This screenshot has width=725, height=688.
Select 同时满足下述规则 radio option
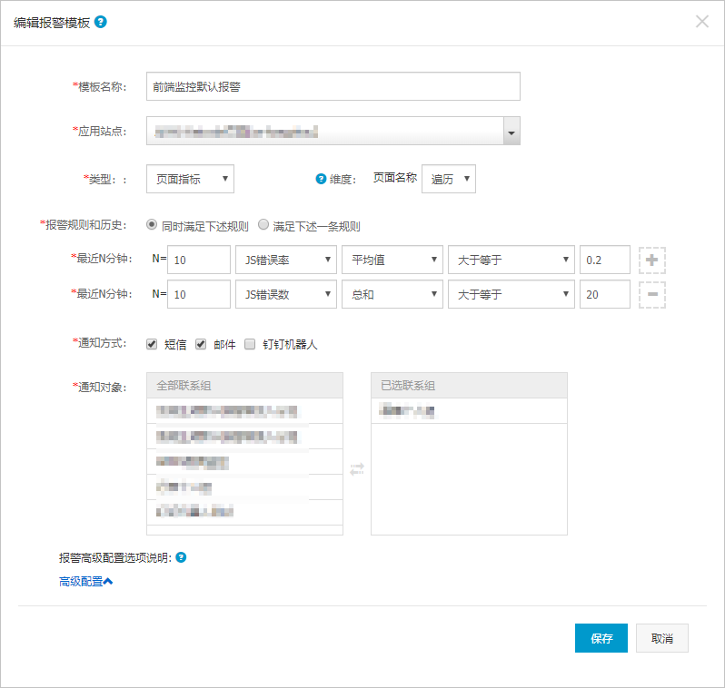151,224
